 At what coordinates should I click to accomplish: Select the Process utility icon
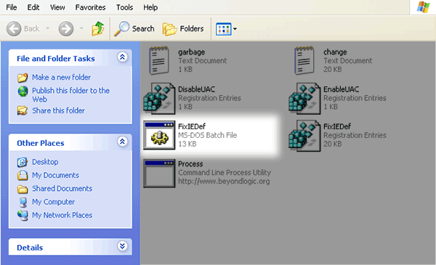coord(159,174)
